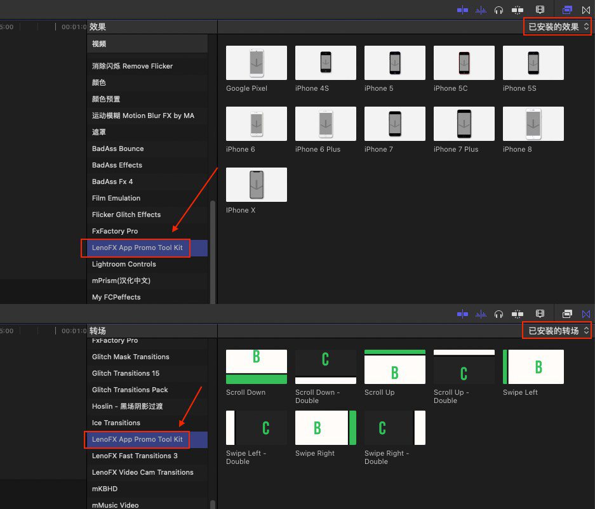
Task: Toggle snapping icon above the 转场 browser
Action: [x=517, y=314]
